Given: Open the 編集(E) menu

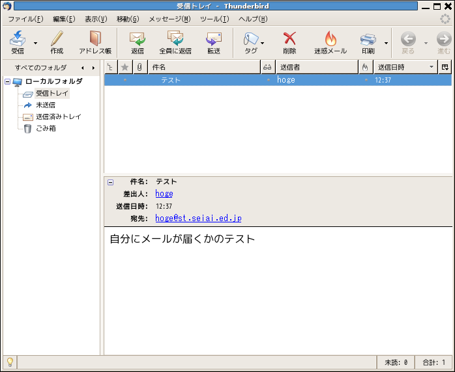Looking at the screenshot, I should tap(64, 19).
